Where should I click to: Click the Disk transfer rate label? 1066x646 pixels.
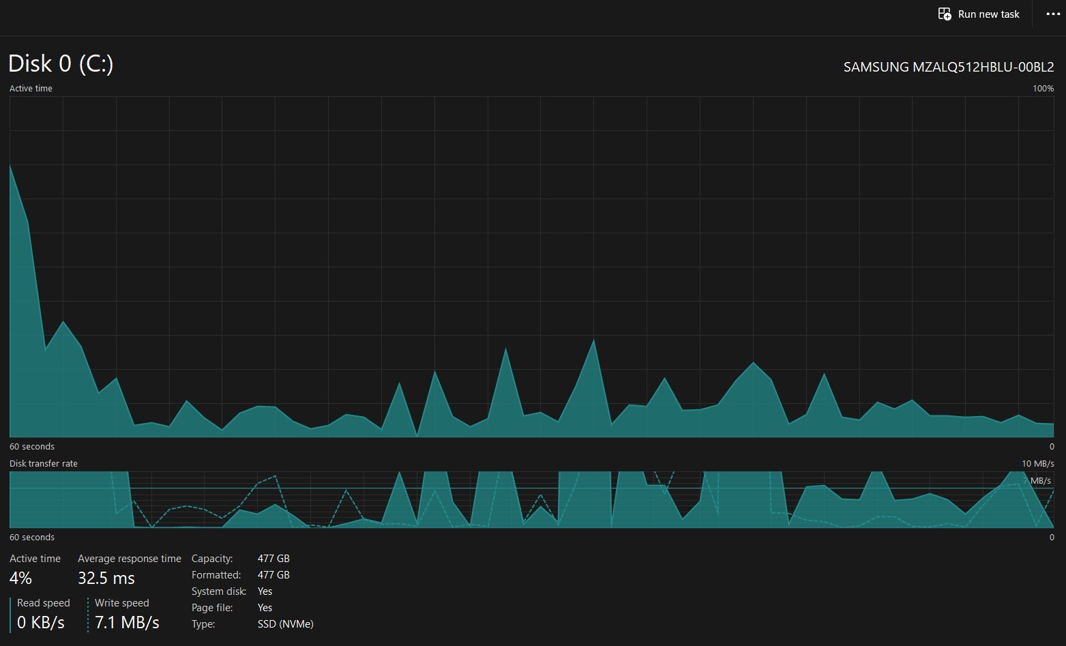pos(44,464)
